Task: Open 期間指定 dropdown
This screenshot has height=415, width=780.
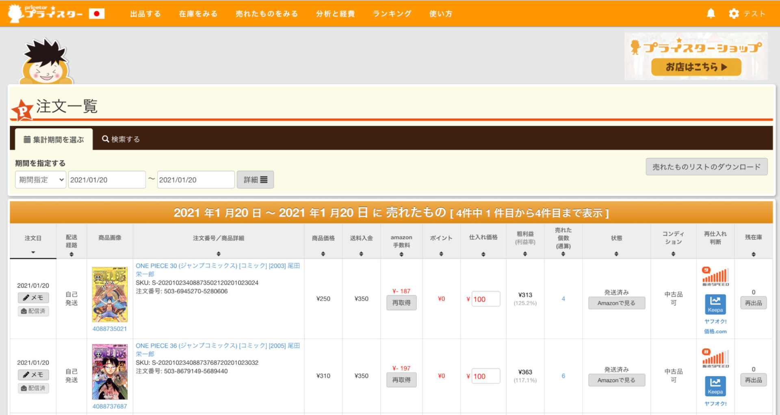Action: pyautogui.click(x=41, y=180)
